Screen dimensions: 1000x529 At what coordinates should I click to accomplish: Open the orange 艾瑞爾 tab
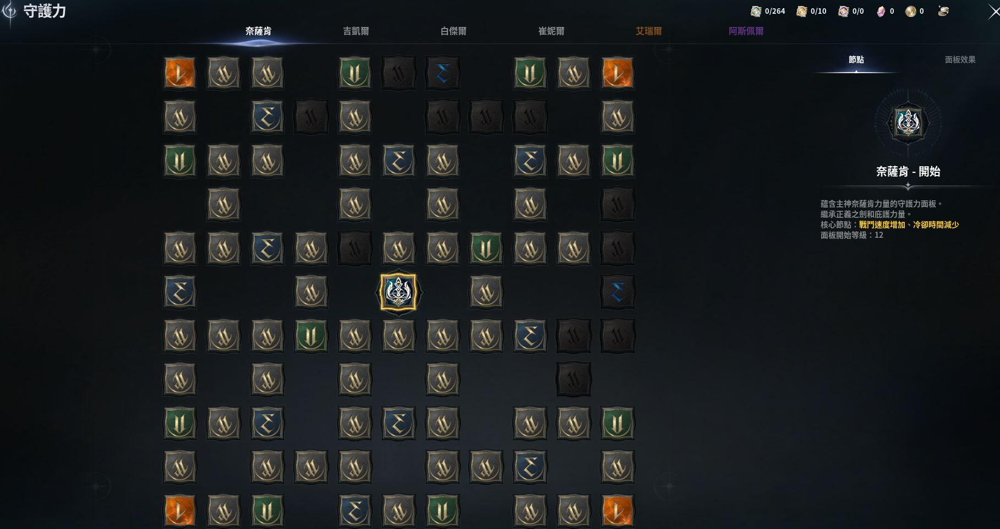pyautogui.click(x=648, y=31)
